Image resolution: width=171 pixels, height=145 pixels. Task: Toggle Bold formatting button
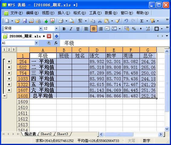[x=64, y=29]
